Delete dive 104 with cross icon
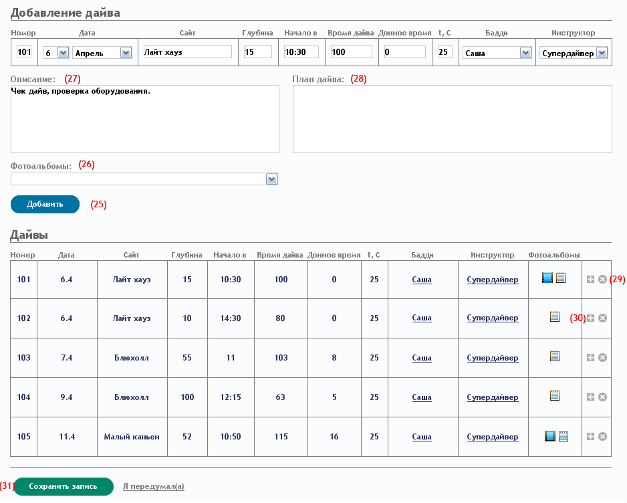This screenshot has width=627, height=503. [602, 397]
